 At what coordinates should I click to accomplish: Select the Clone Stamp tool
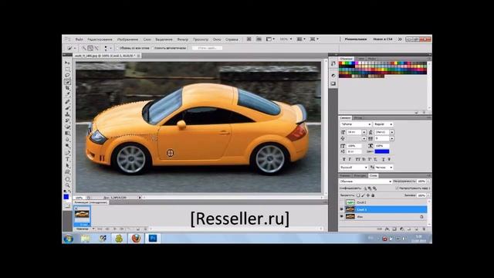(x=67, y=114)
